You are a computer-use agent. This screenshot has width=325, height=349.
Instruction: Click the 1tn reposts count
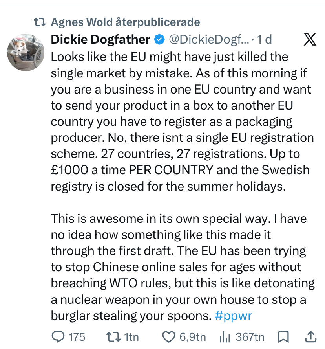coord(131,337)
